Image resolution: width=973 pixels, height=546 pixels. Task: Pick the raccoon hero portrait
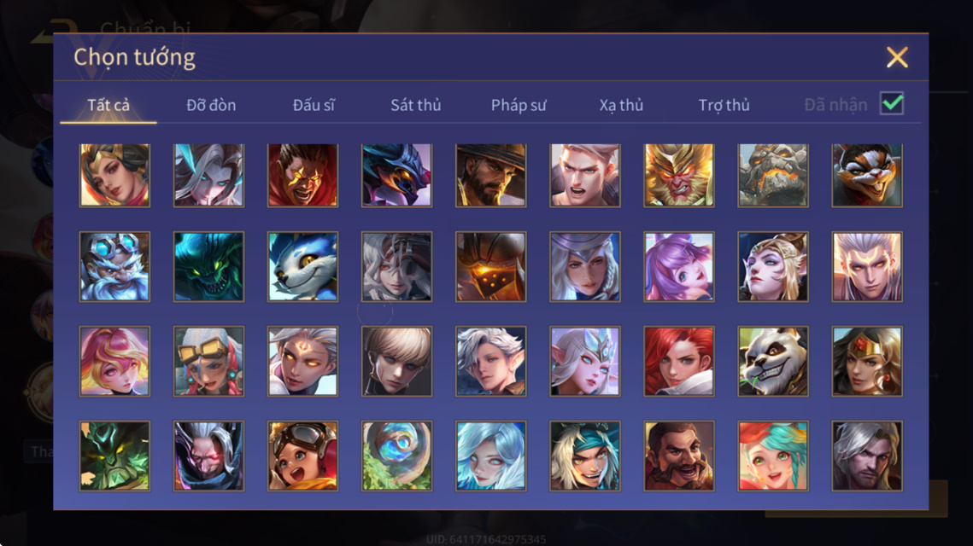[x=867, y=175]
